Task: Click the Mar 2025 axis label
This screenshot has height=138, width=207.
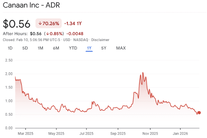Action: coord(25,133)
